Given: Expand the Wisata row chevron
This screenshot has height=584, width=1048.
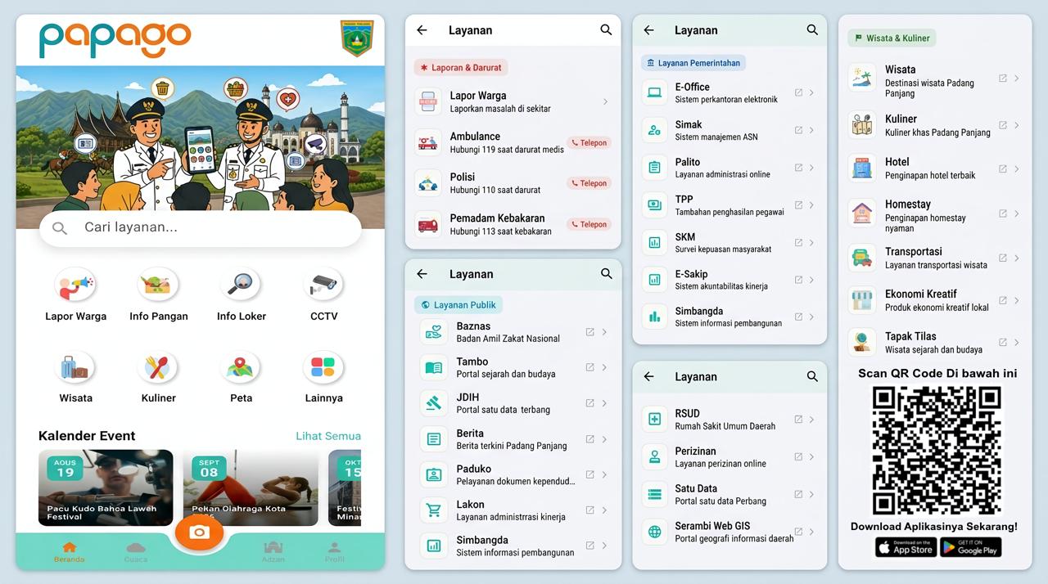Looking at the screenshot, I should pyautogui.click(x=1017, y=79).
